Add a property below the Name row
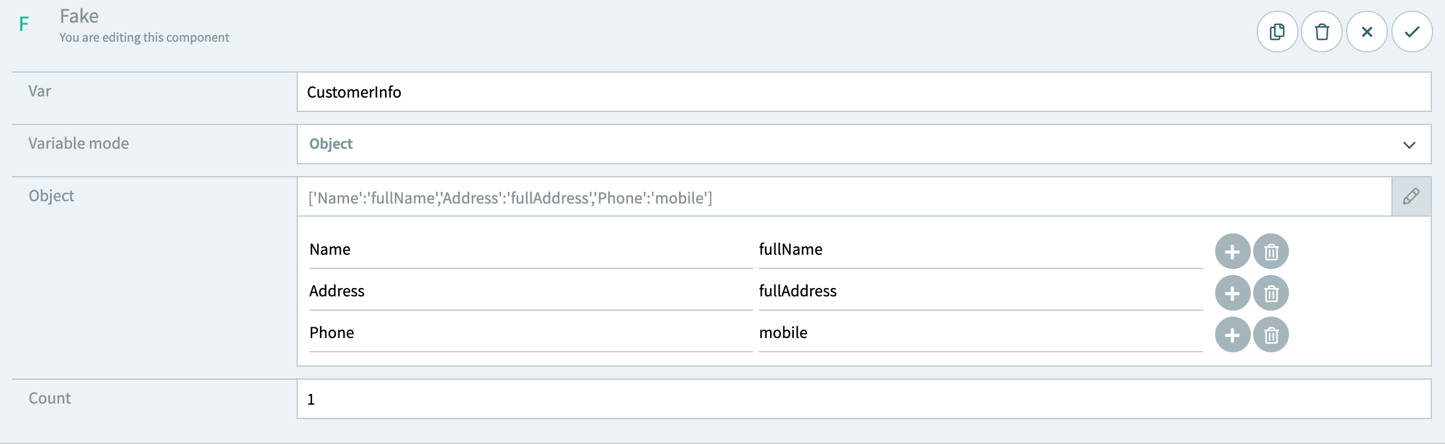The width and height of the screenshot is (1445, 444). (1232, 252)
